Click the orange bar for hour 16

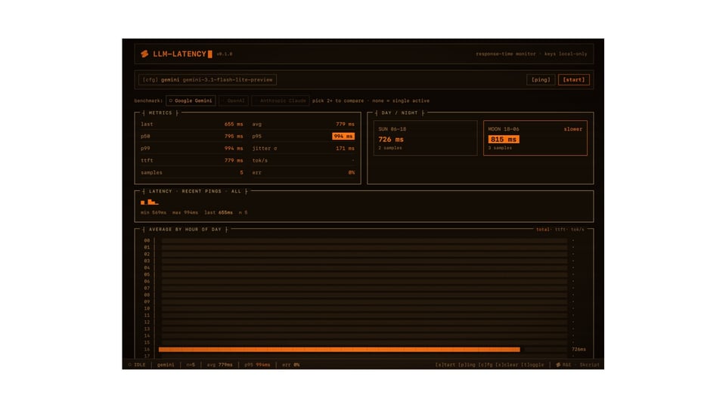click(339, 349)
